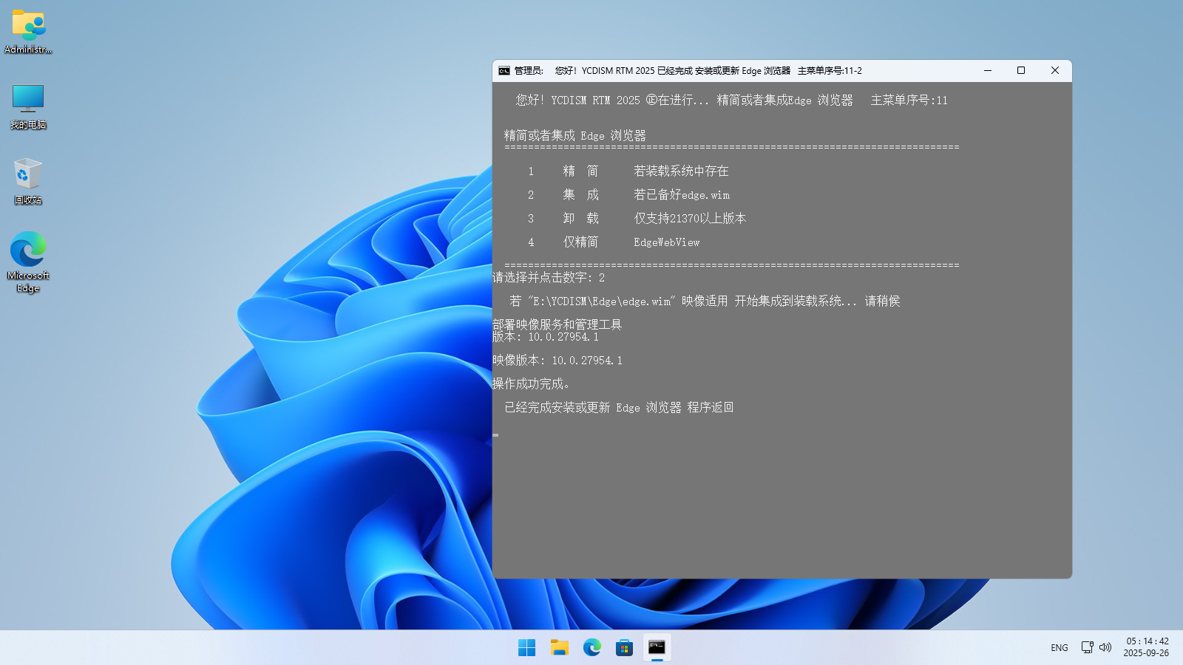The height and width of the screenshot is (665, 1183).
Task: Click the date 2025-09-26 in the tray
Action: point(1146,653)
